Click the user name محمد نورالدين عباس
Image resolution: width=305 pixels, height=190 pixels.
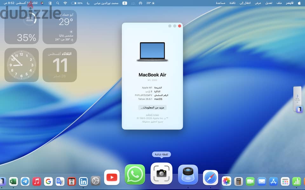tap(106, 3)
